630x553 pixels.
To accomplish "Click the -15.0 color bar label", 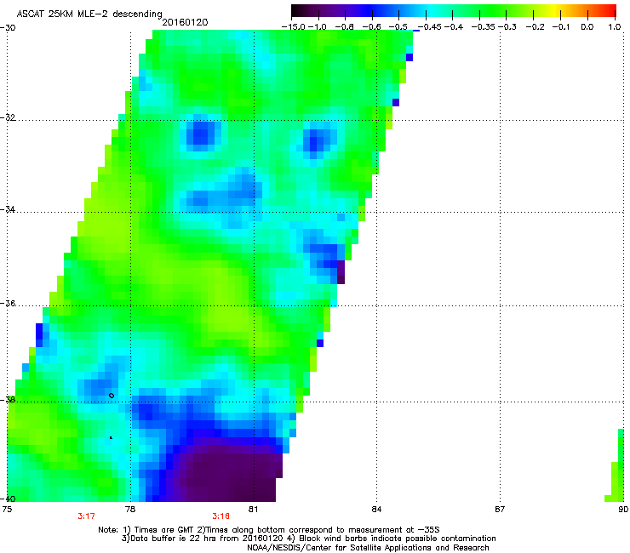I will [294, 27].
